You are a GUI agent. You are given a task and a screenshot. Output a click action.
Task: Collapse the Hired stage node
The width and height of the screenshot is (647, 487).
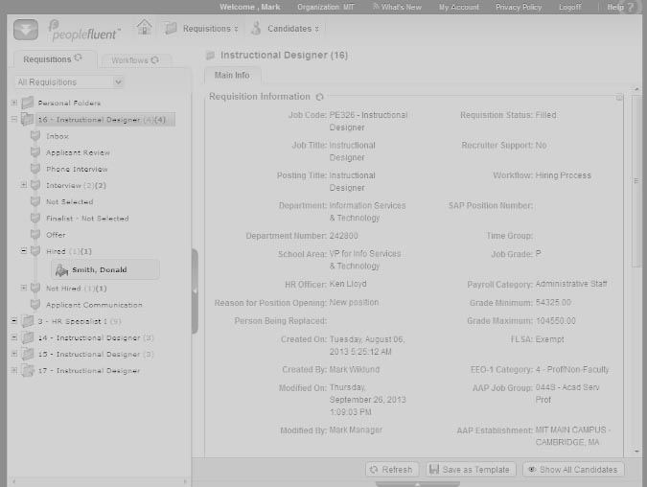coord(24,251)
